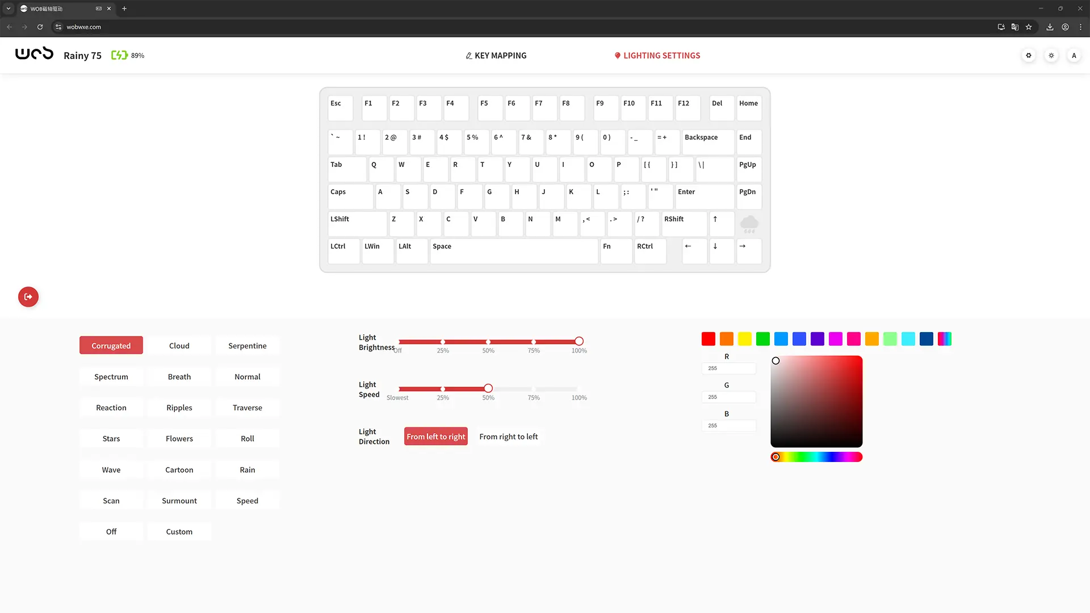Open the tab search dropdown arrow
The height and width of the screenshot is (613, 1090).
coord(9,9)
